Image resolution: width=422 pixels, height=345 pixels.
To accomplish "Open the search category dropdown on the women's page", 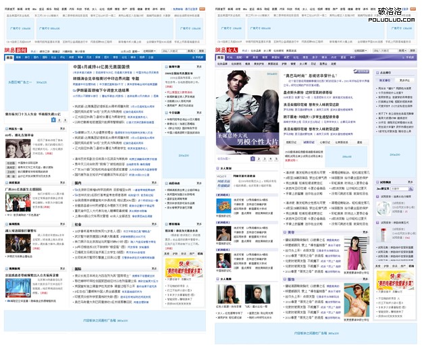I will pyautogui.click(x=403, y=51).
